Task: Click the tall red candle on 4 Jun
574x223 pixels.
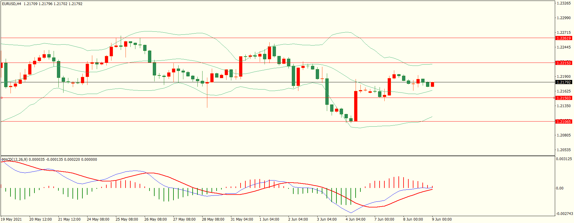Action: click(x=356, y=106)
